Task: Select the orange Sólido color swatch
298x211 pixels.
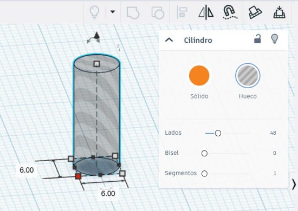Action: [x=199, y=76]
